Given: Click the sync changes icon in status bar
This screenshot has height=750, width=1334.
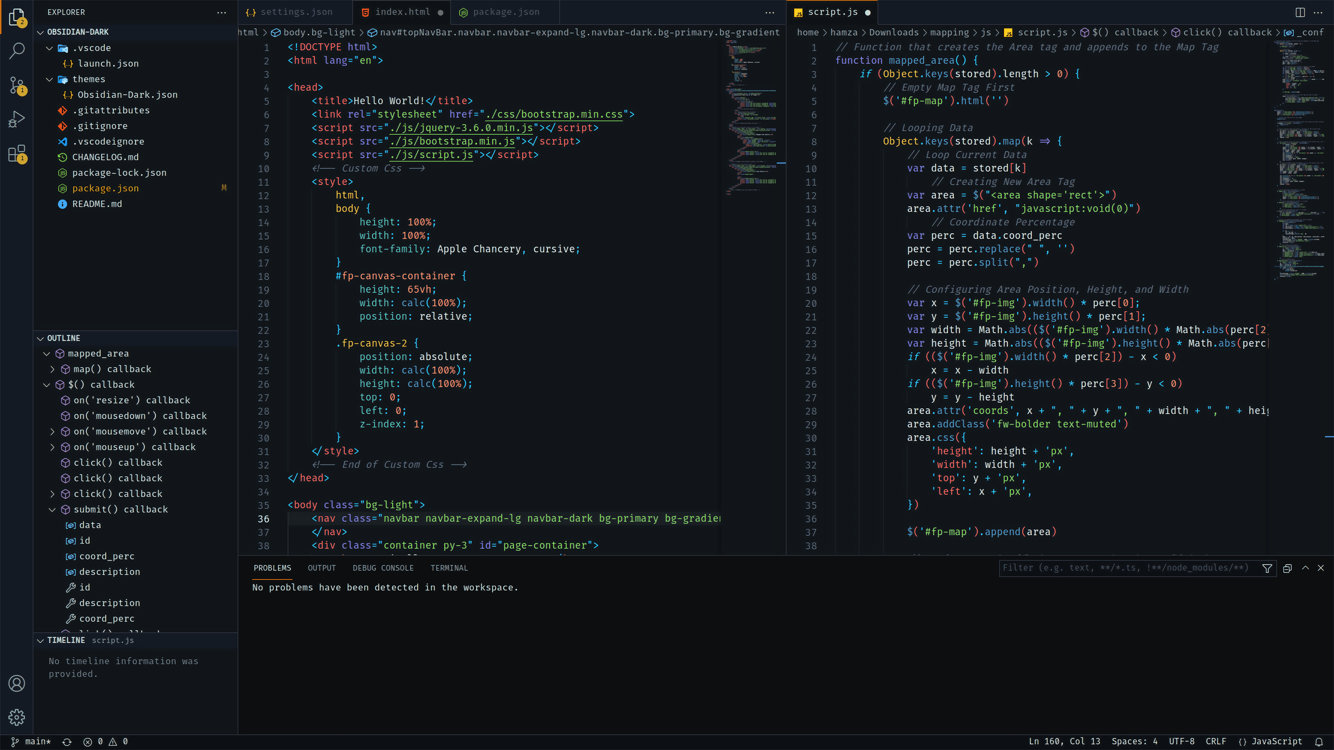Looking at the screenshot, I should pyautogui.click(x=67, y=741).
